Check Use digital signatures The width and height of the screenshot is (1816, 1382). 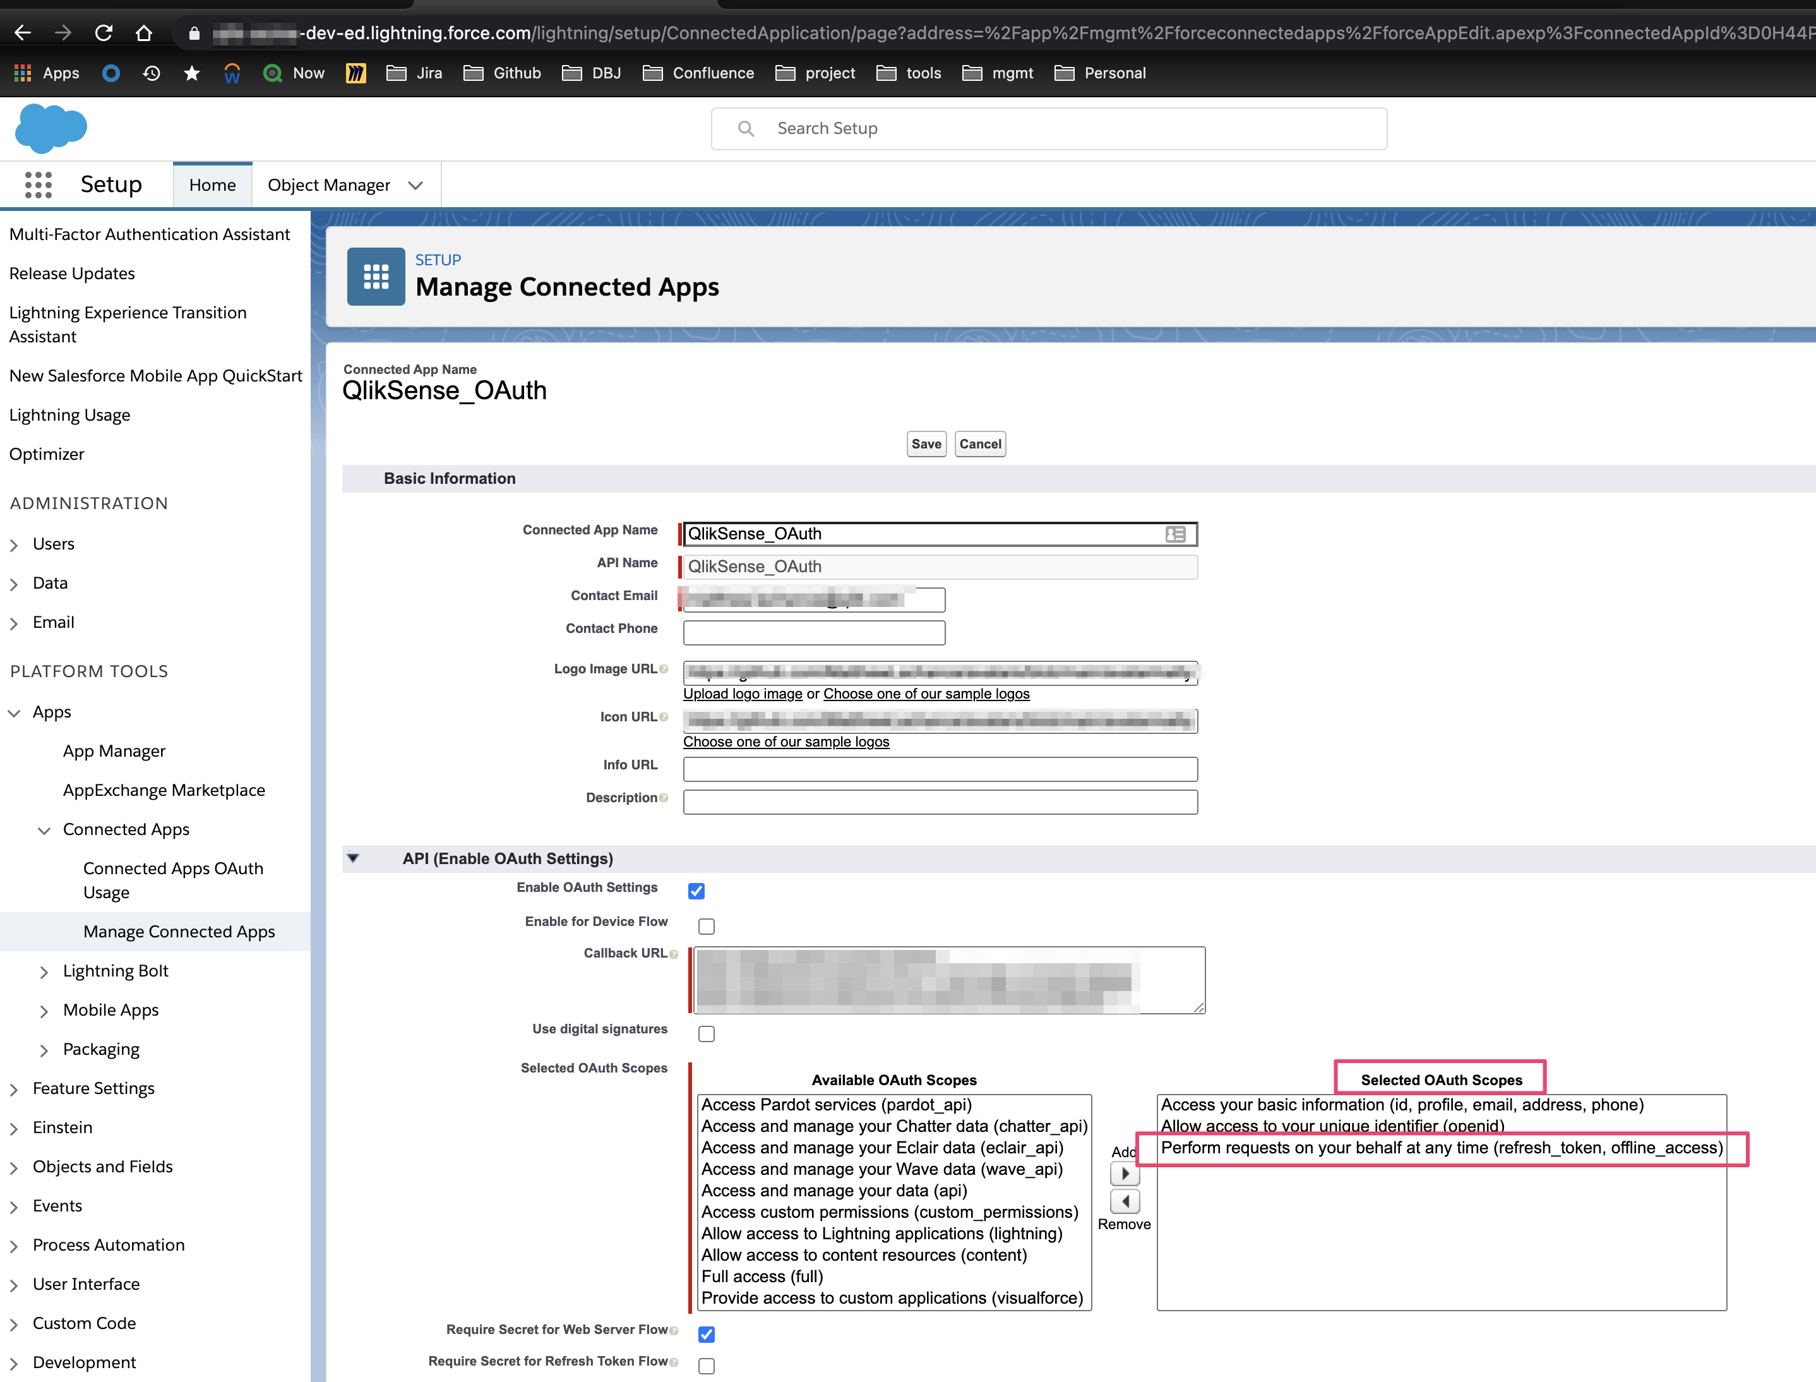[706, 1034]
